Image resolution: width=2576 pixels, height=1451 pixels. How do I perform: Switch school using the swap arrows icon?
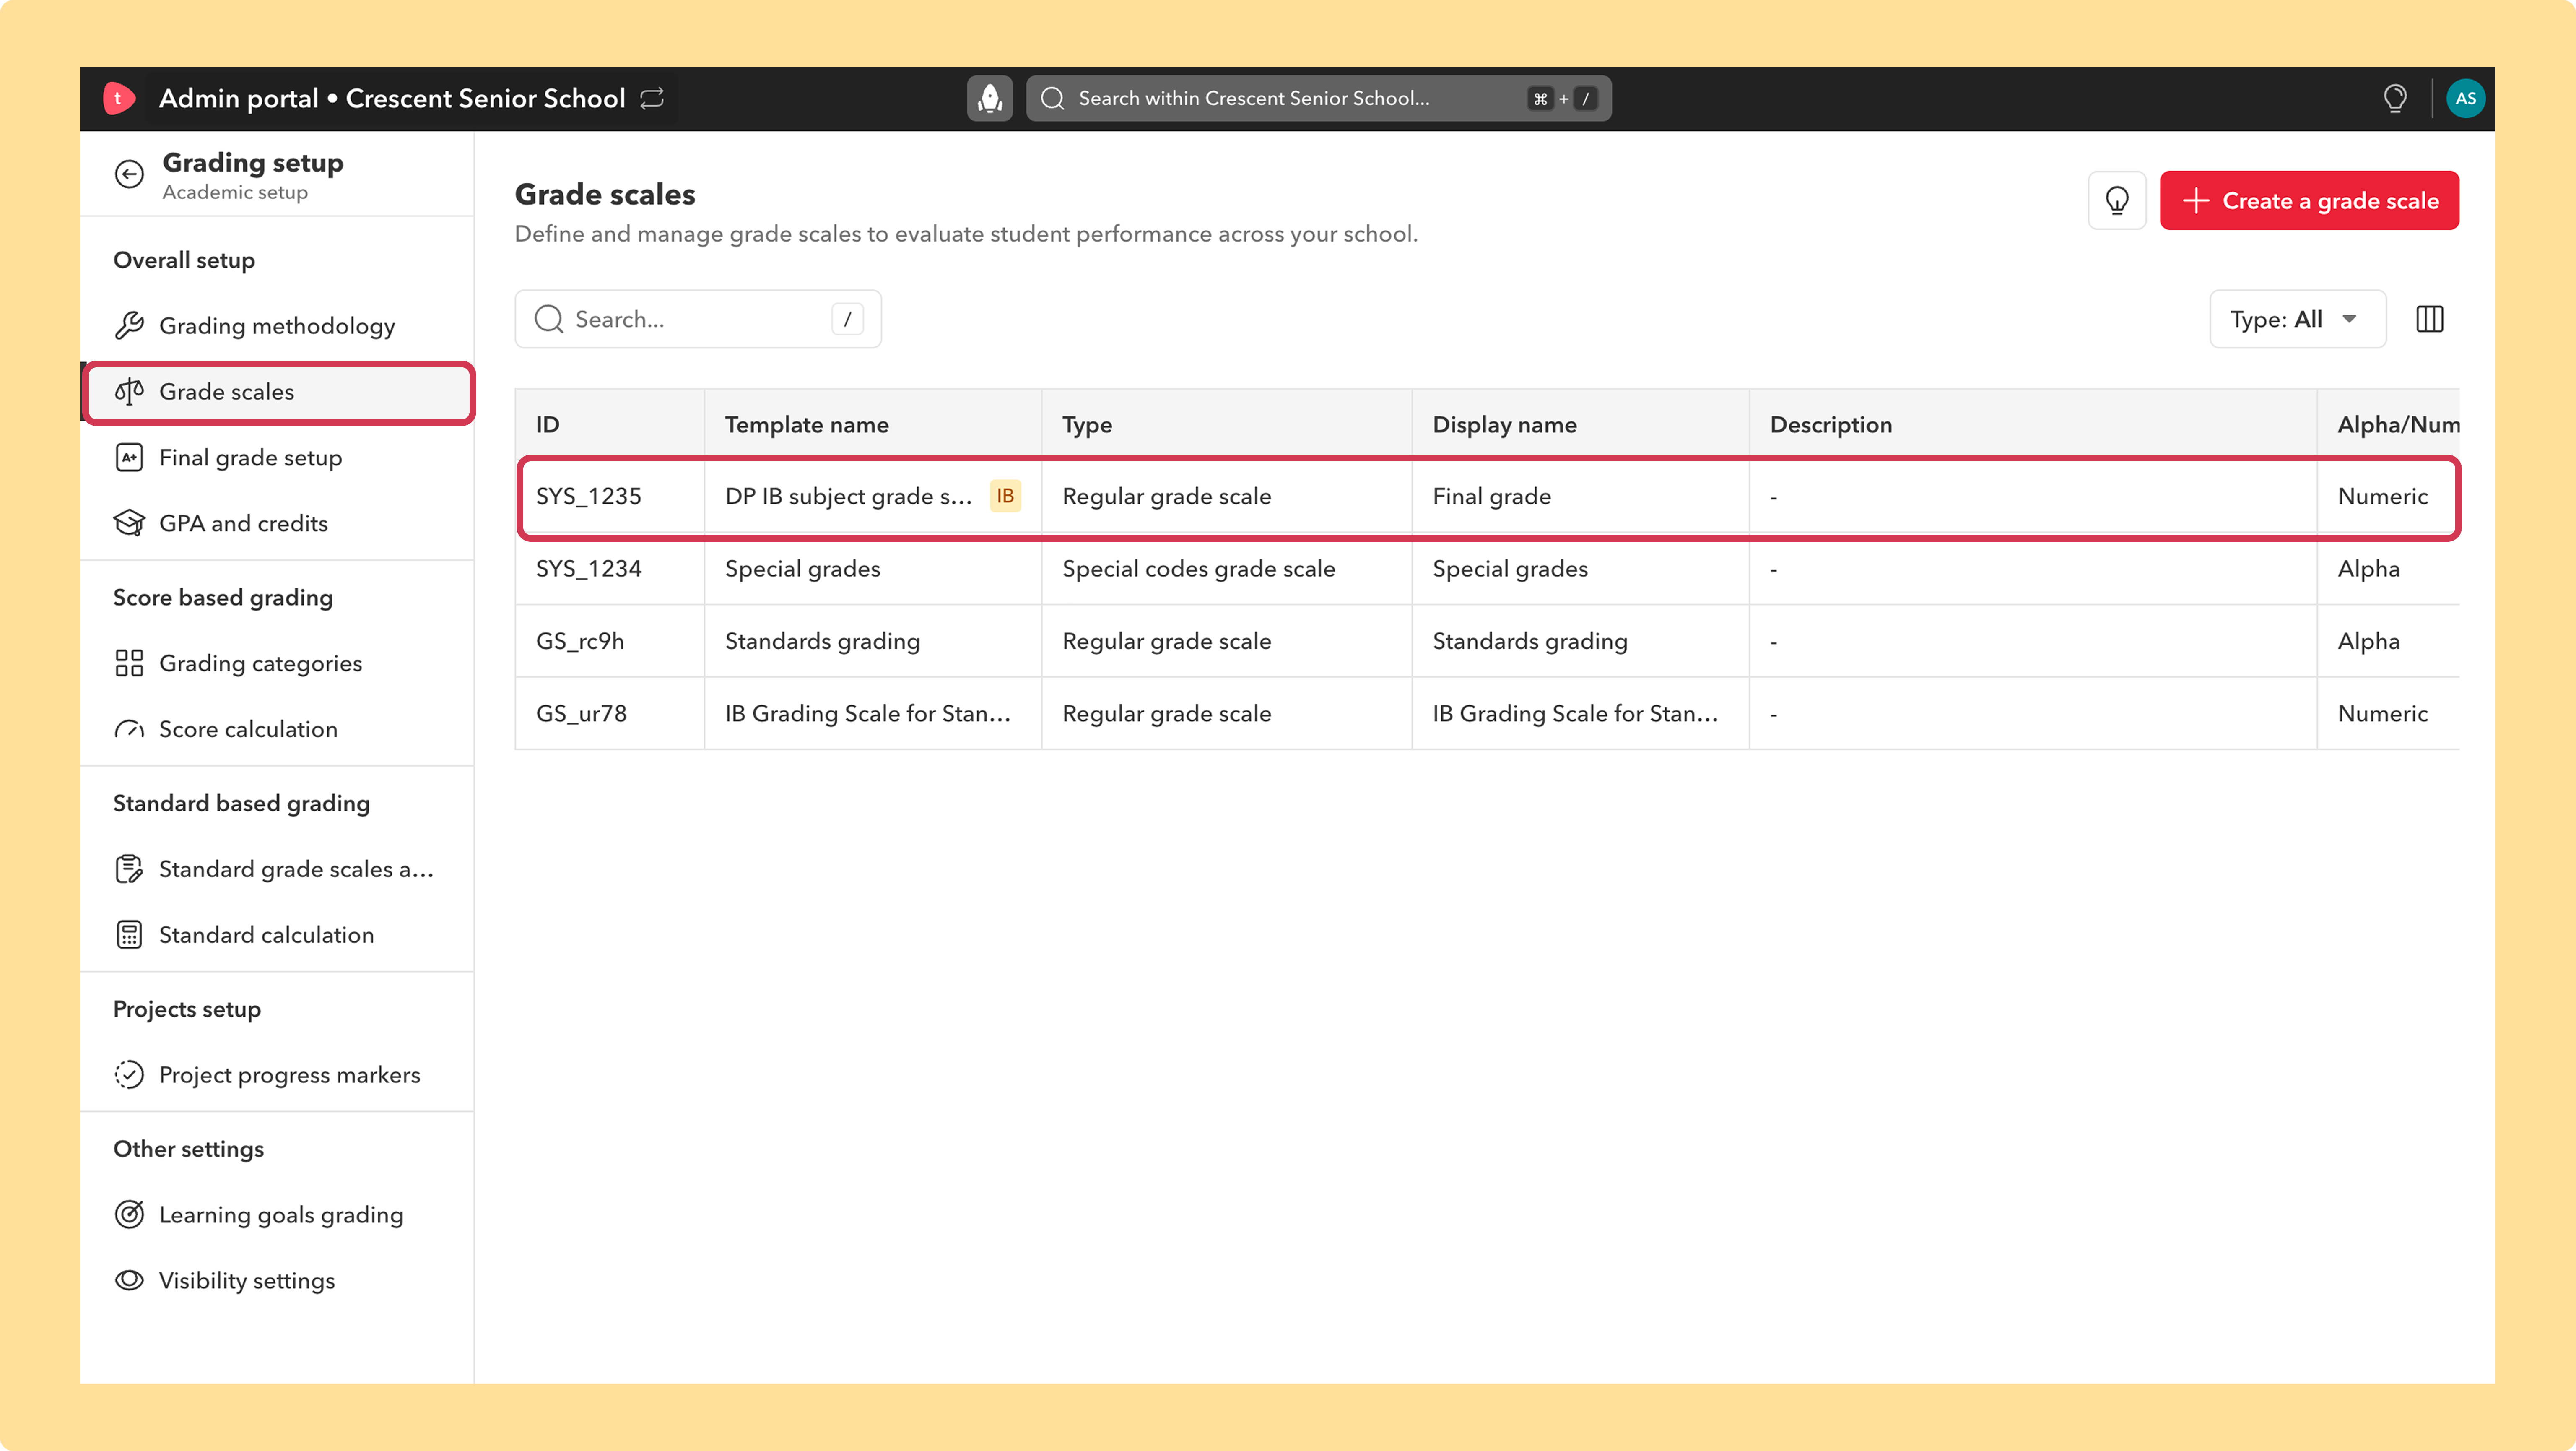click(x=652, y=98)
